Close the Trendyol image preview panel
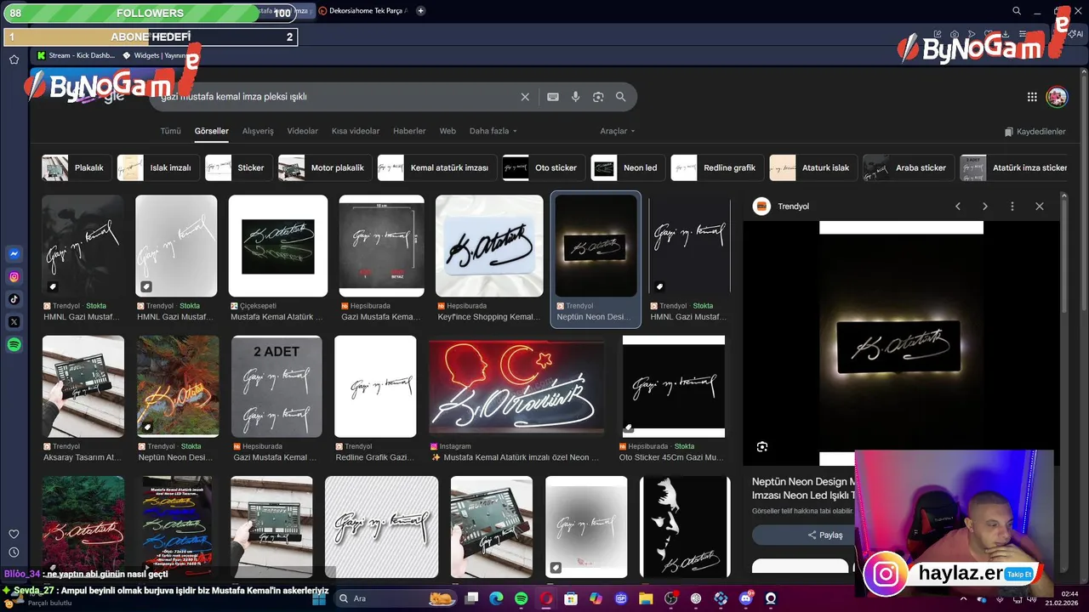Viewport: 1089px width, 612px height. click(1040, 207)
